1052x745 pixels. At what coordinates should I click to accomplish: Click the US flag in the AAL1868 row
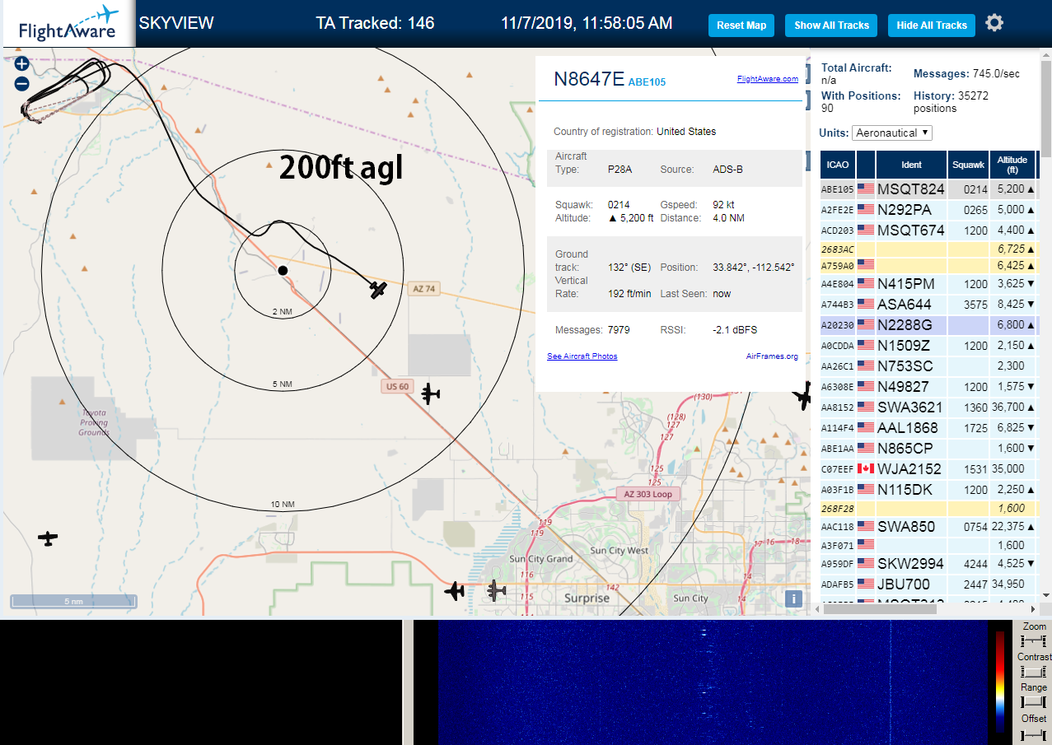coord(865,427)
